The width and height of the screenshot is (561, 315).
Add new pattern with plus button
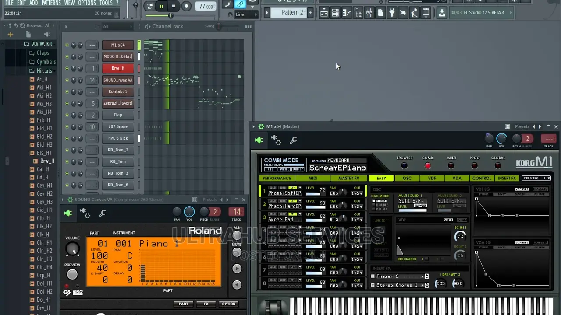click(310, 13)
